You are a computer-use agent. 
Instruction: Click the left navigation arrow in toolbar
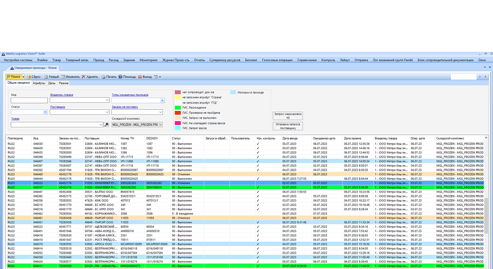coord(480,77)
